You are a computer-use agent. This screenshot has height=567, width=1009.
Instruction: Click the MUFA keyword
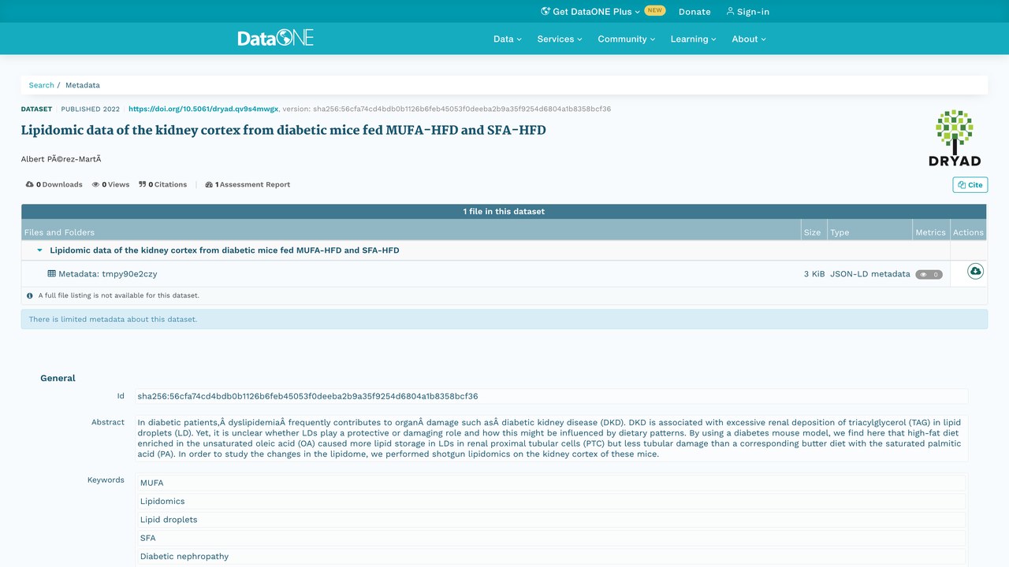(x=550, y=483)
